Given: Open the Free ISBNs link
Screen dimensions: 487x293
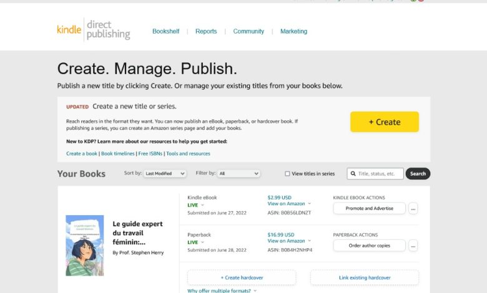Looking at the screenshot, I should [x=150, y=153].
